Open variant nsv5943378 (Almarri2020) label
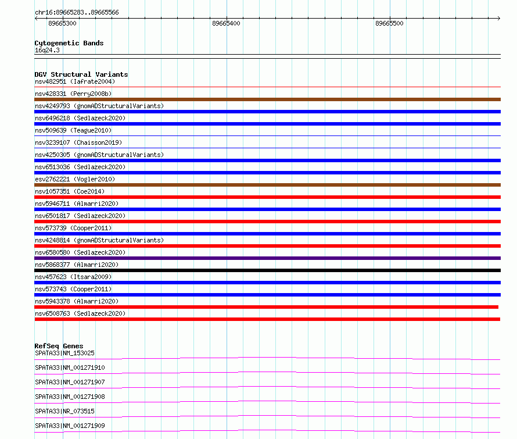Screen dimensions: 517x439 click(77, 301)
